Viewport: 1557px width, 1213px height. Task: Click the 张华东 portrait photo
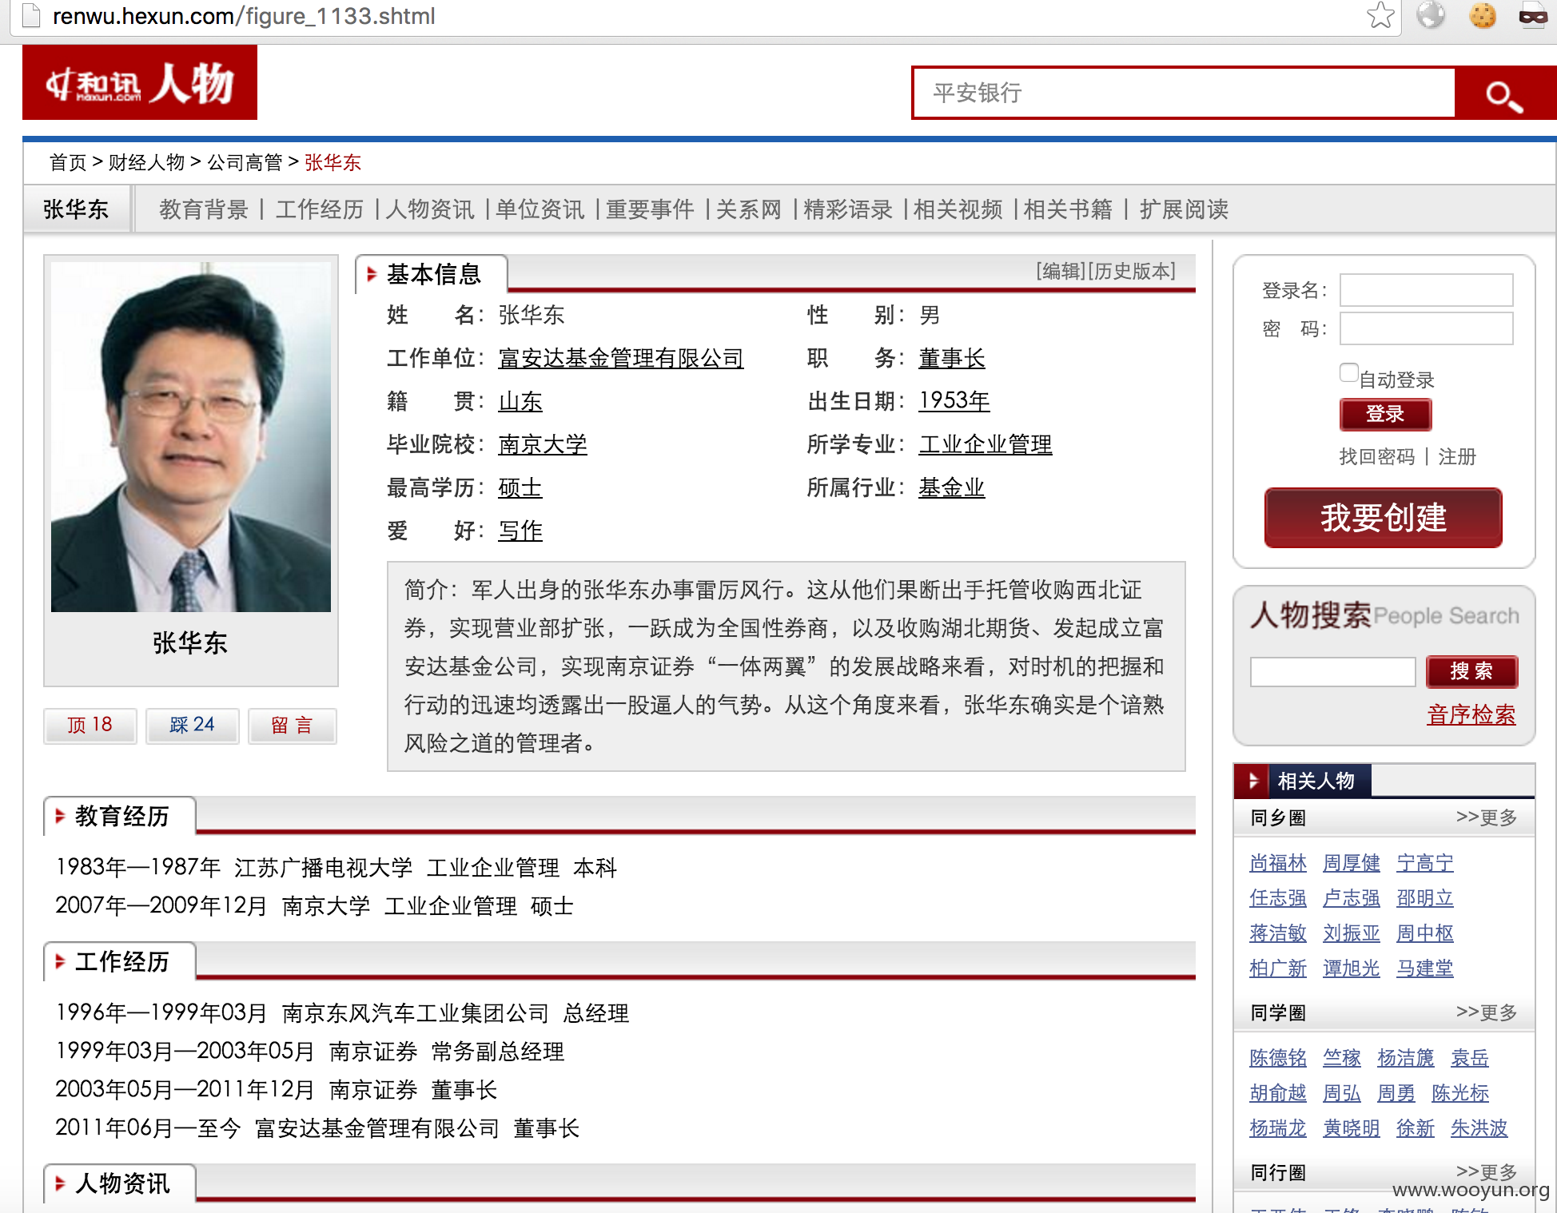tap(191, 437)
